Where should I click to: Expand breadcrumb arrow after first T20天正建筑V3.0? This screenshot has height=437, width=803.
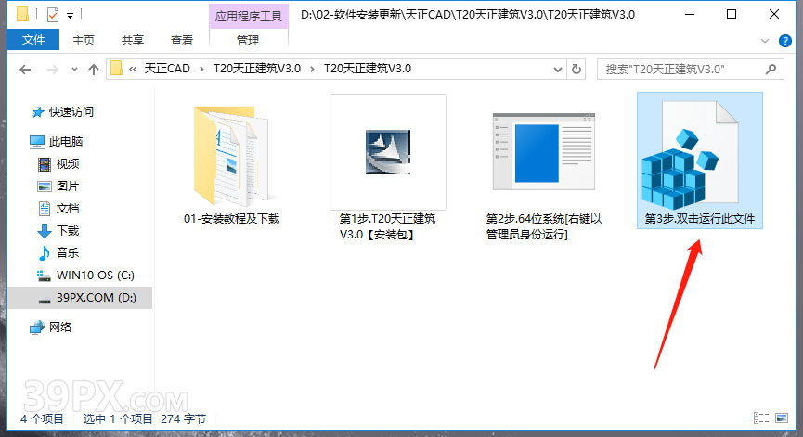tap(312, 69)
